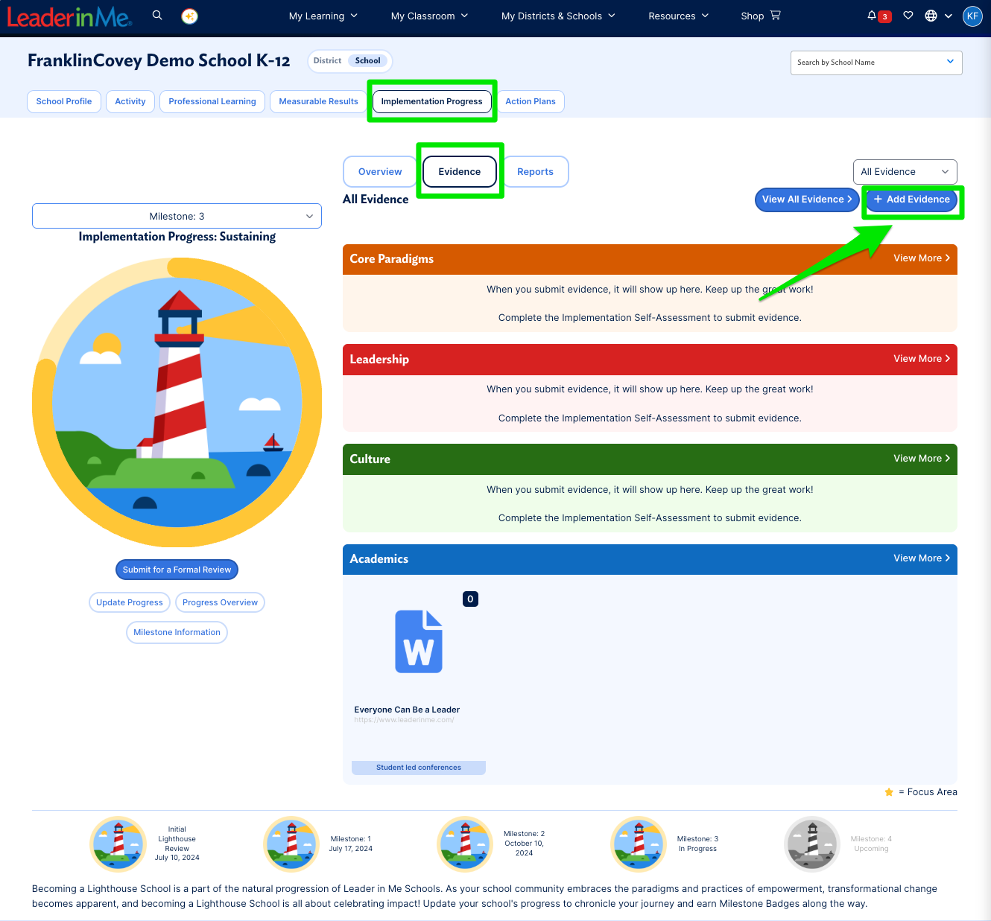Image resolution: width=991 pixels, height=921 pixels.
Task: Open the Professional Learning tab
Action: 212,101
